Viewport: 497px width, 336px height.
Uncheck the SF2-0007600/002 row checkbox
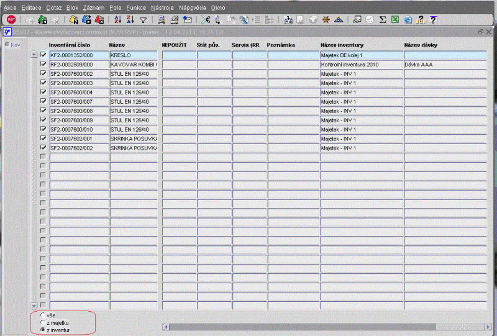click(43, 73)
